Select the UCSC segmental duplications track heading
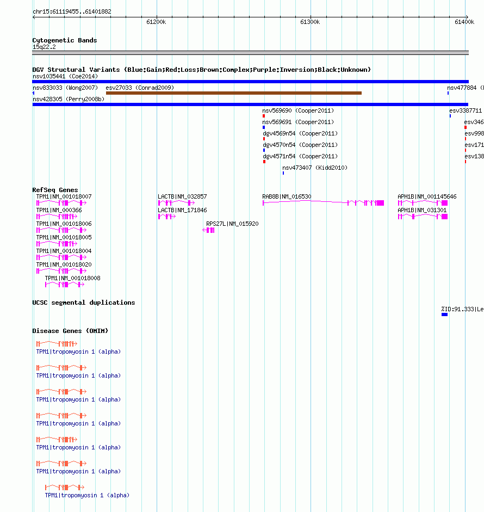 point(84,303)
